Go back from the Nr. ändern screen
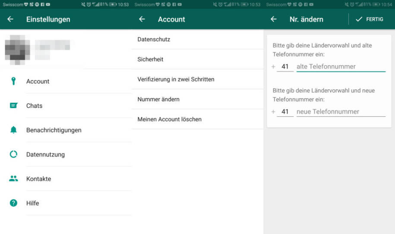 (273, 19)
